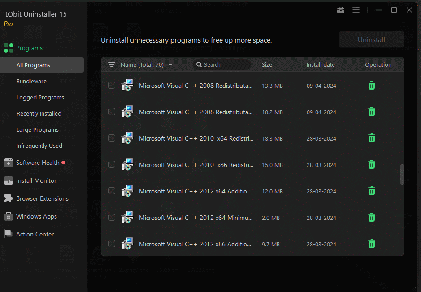The width and height of the screenshot is (421, 292).
Task: Show Infrequently Used programs
Action: pos(39,146)
